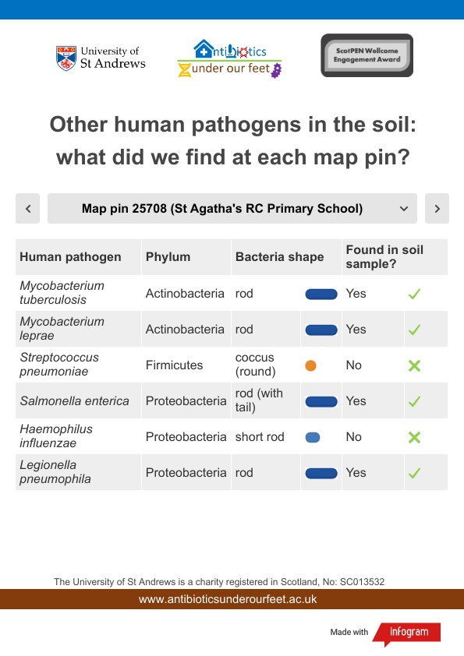Click the University of St Andrews logo
464x656 pixels.
[x=101, y=58]
